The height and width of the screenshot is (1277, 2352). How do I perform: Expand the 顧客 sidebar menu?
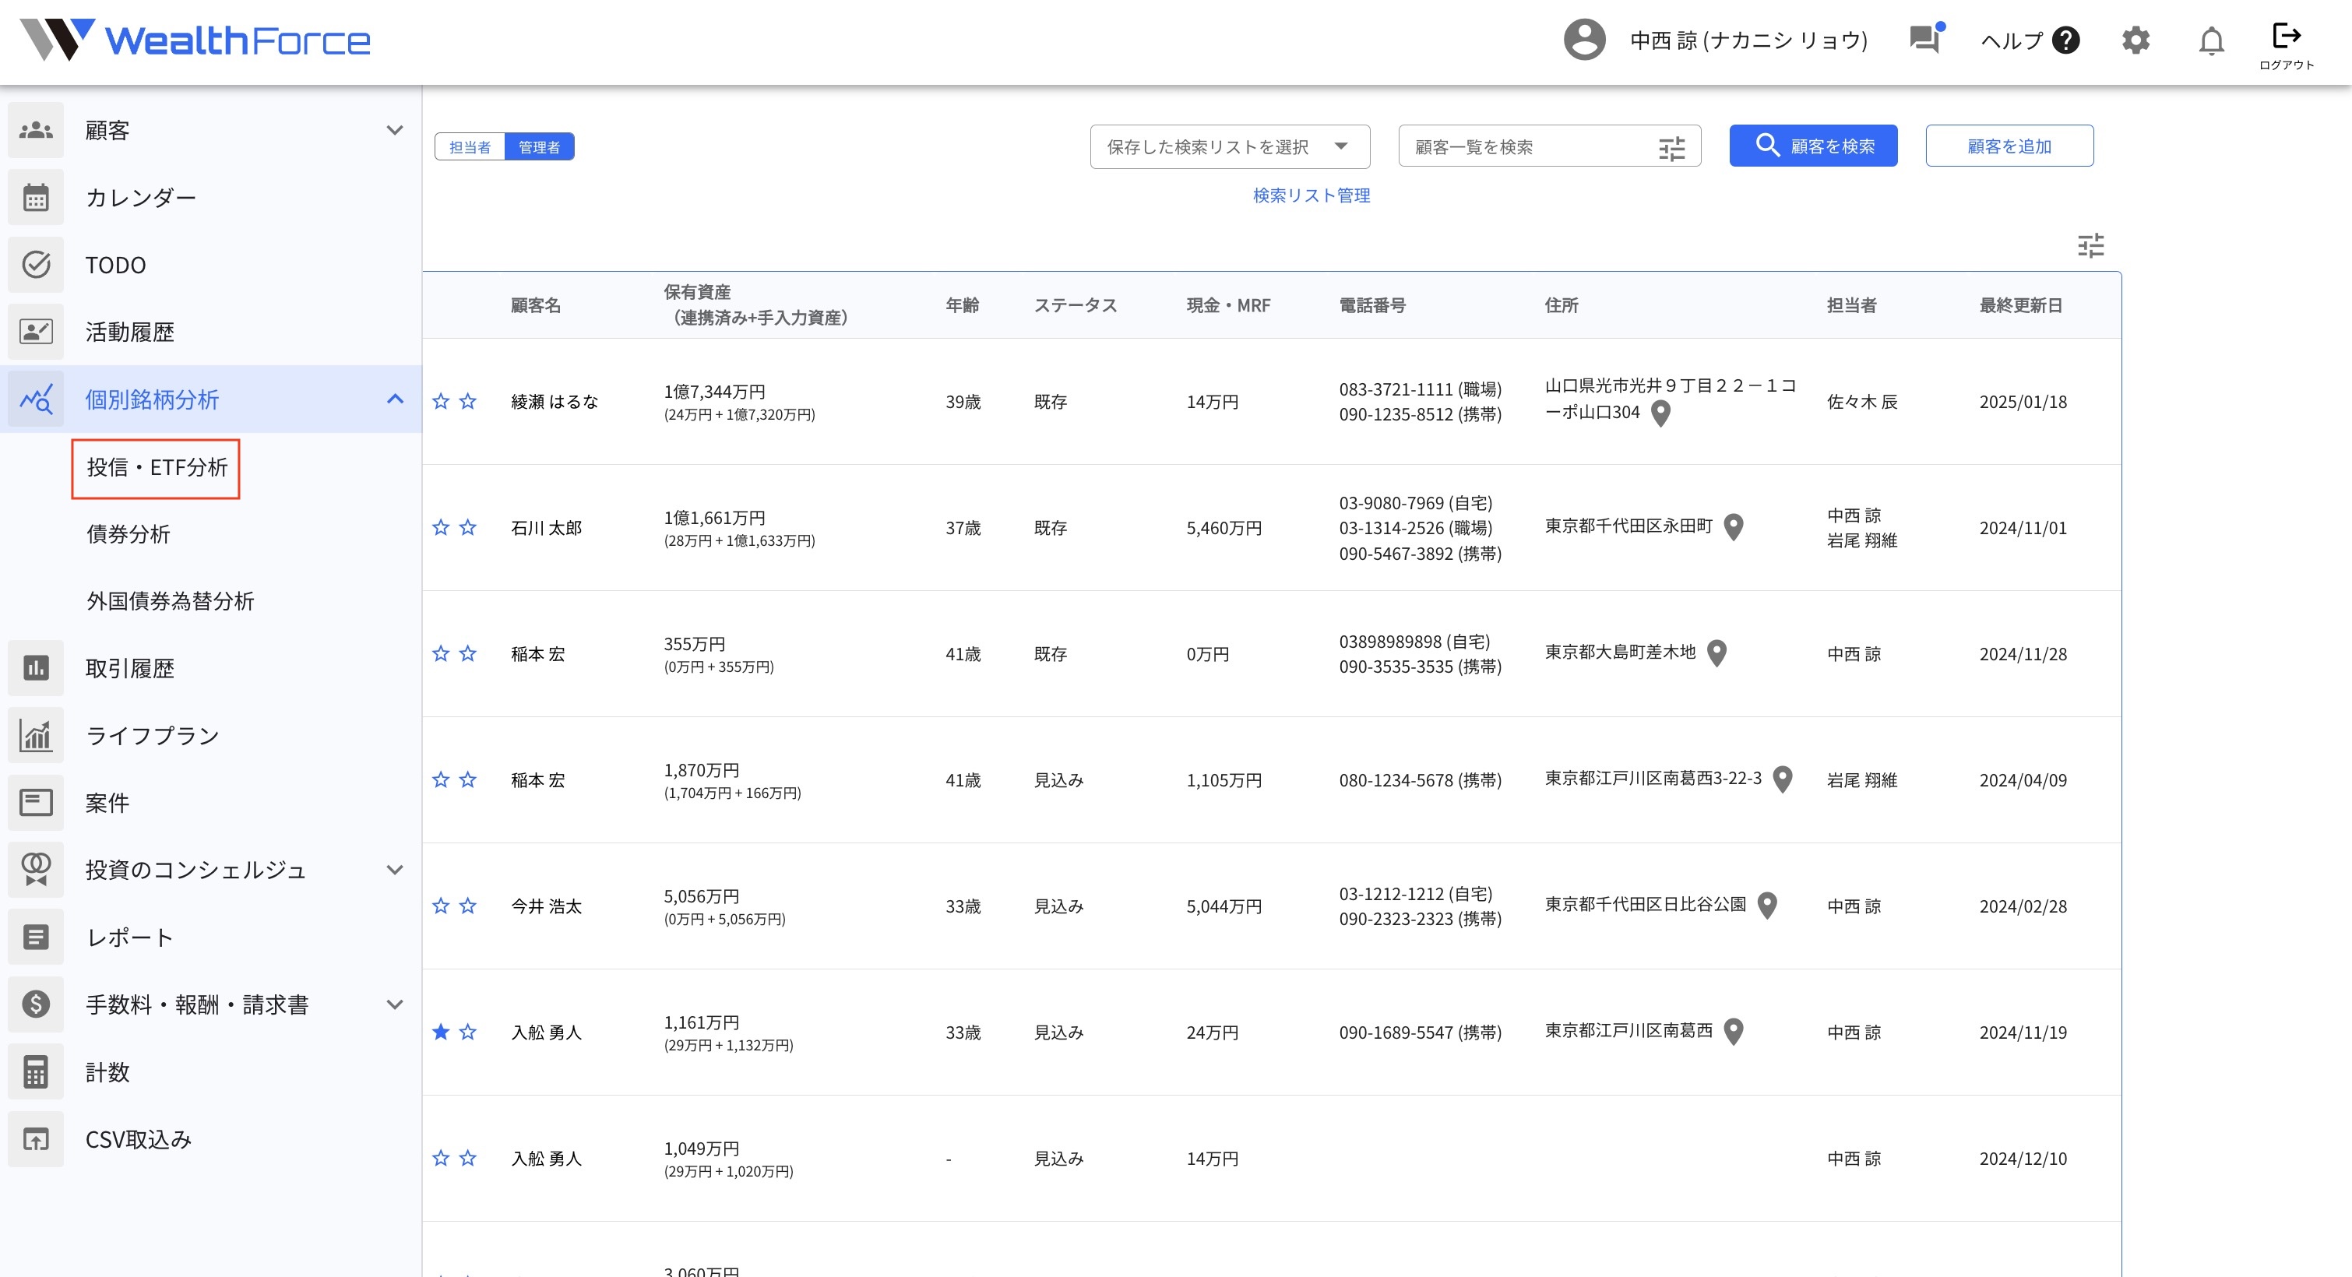(x=393, y=131)
